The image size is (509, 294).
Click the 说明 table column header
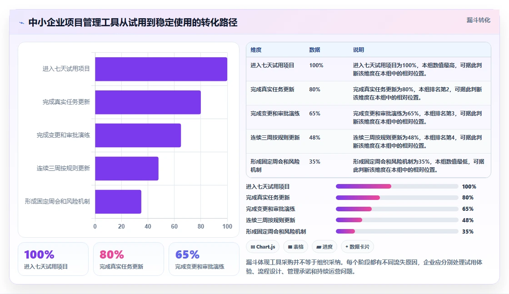click(359, 50)
